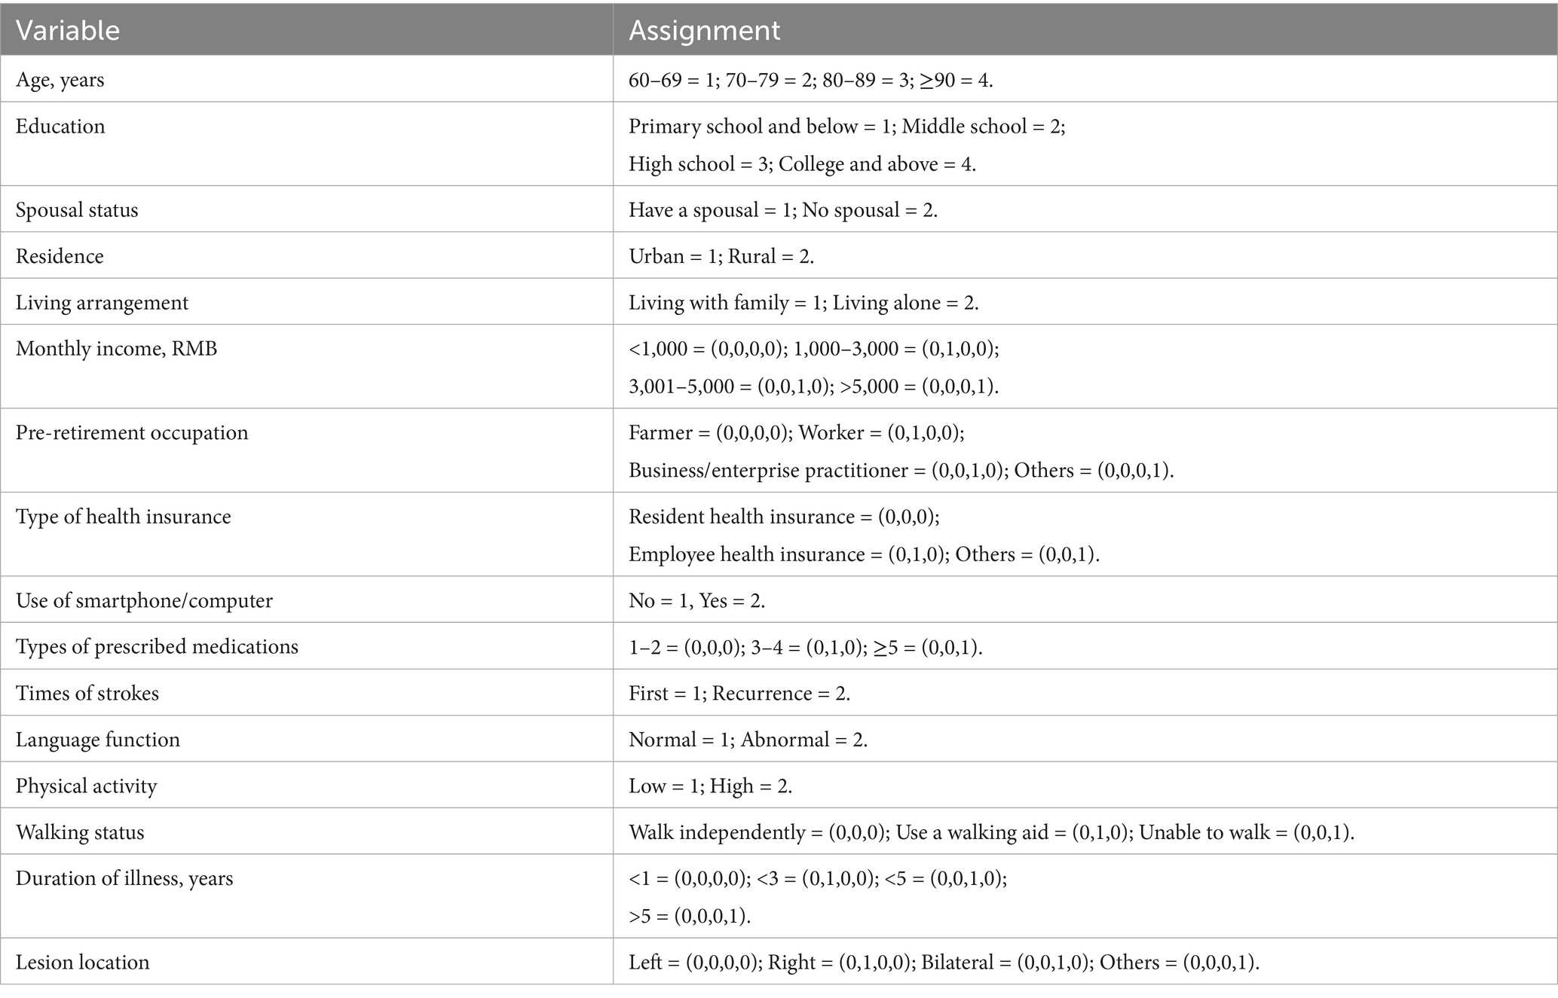Select the 'Age, years' variable cell

[x=60, y=79]
